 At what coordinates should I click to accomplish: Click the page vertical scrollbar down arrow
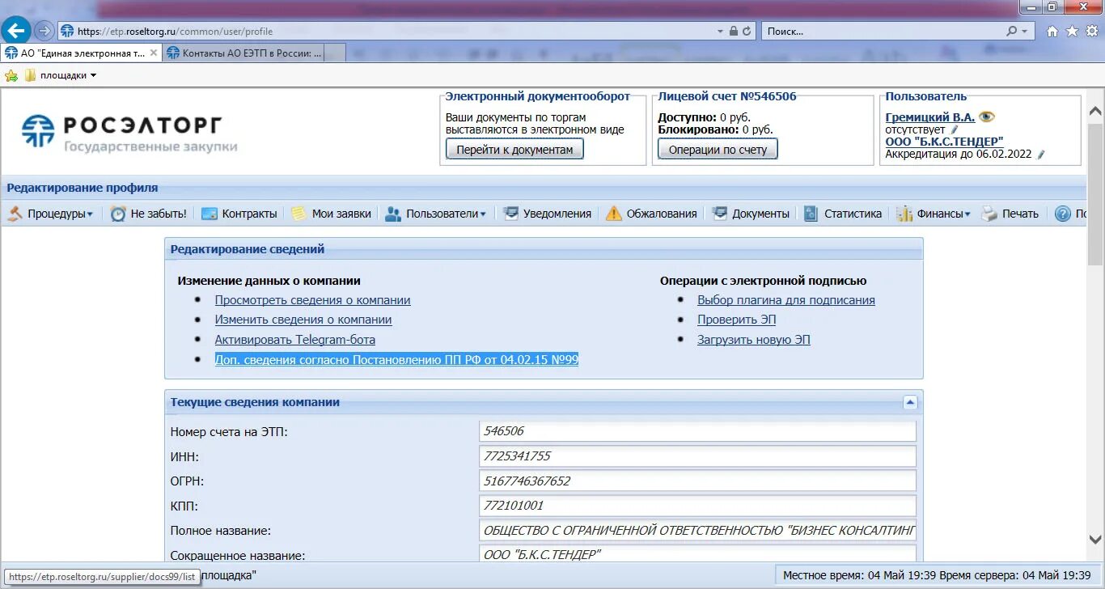(x=1095, y=540)
